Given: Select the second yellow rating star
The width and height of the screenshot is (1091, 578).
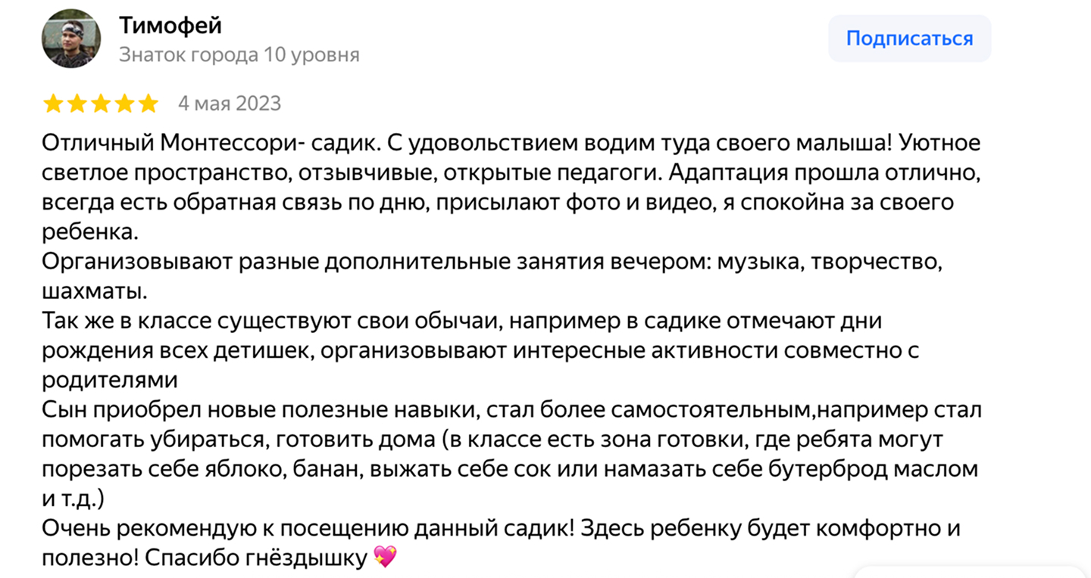Looking at the screenshot, I should click(x=77, y=103).
